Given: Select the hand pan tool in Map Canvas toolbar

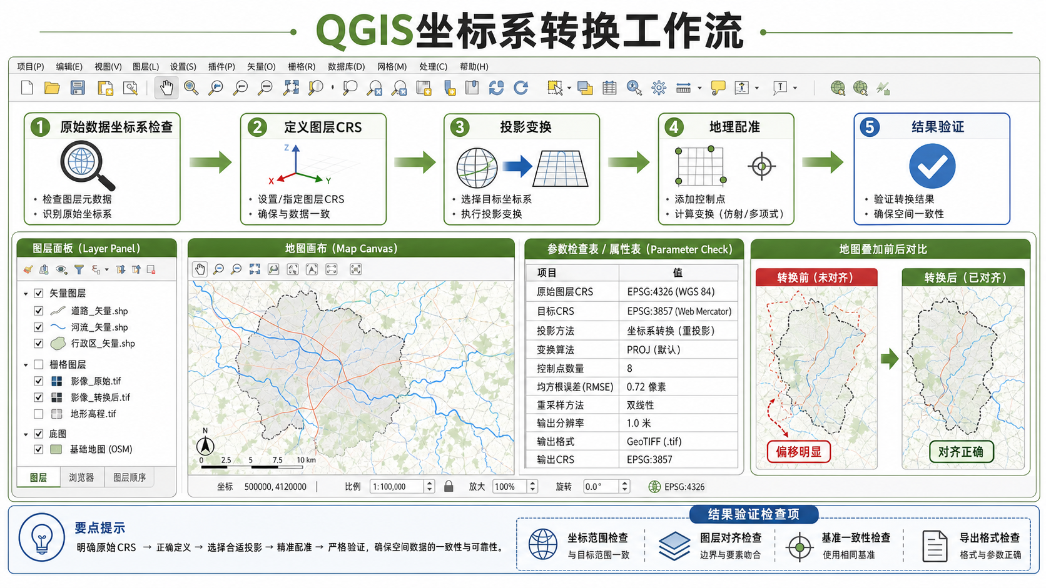Looking at the screenshot, I should (x=200, y=269).
